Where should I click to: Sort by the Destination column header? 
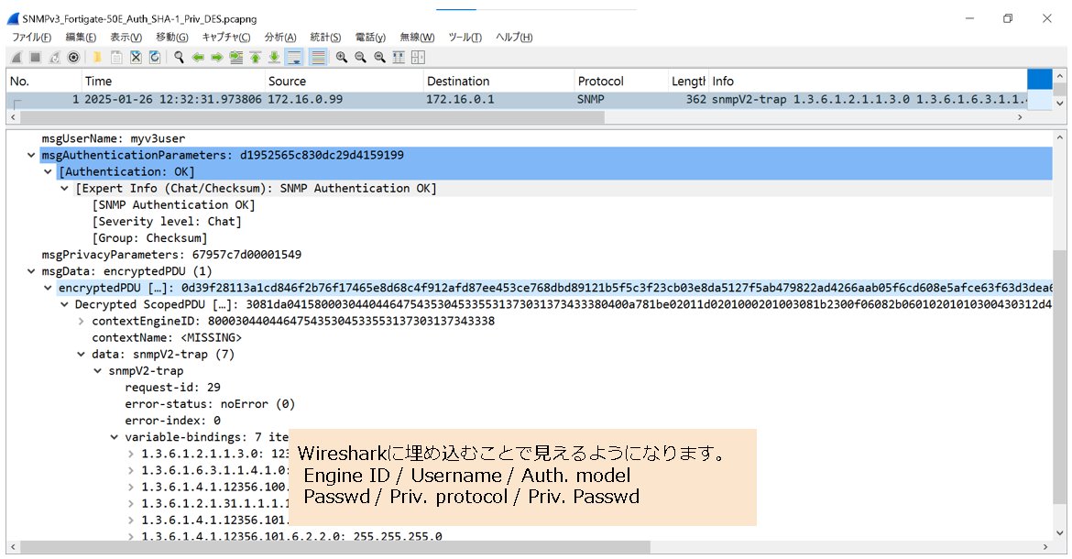click(x=498, y=82)
